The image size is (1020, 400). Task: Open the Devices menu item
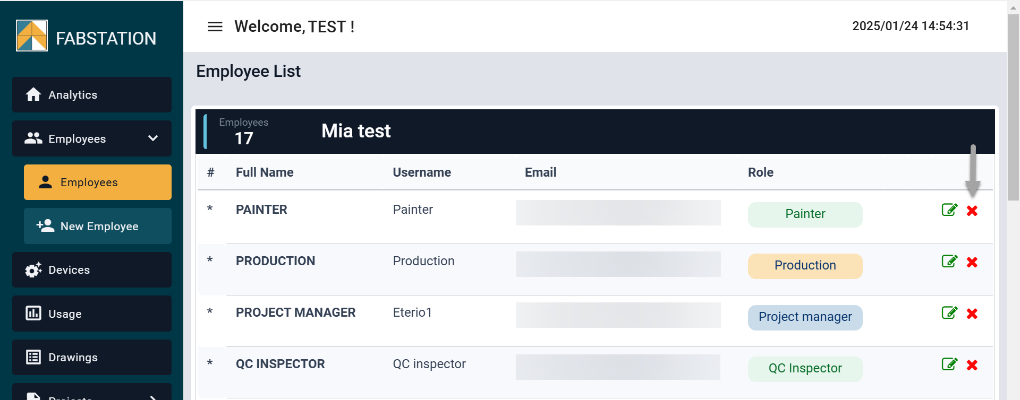[92, 270]
